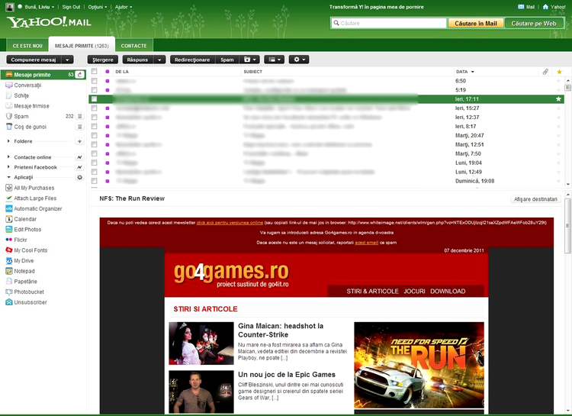
Task: Empty the Coș de gunoi trash icon
Action: [x=79, y=127]
